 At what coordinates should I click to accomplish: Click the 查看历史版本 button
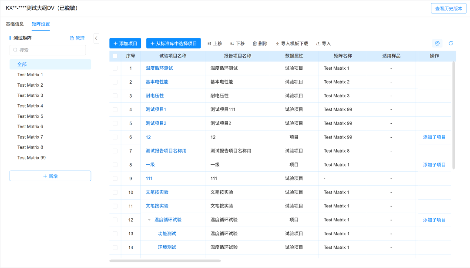tap(448, 8)
